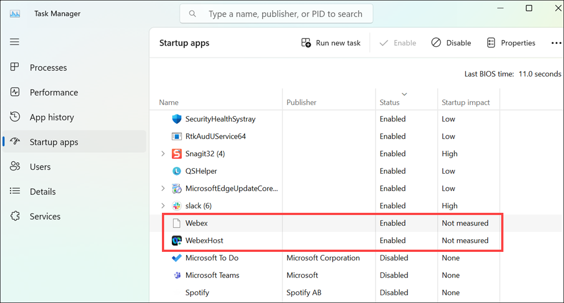The image size is (564, 303).
Task: Click the App history clock icon
Action: (15, 117)
